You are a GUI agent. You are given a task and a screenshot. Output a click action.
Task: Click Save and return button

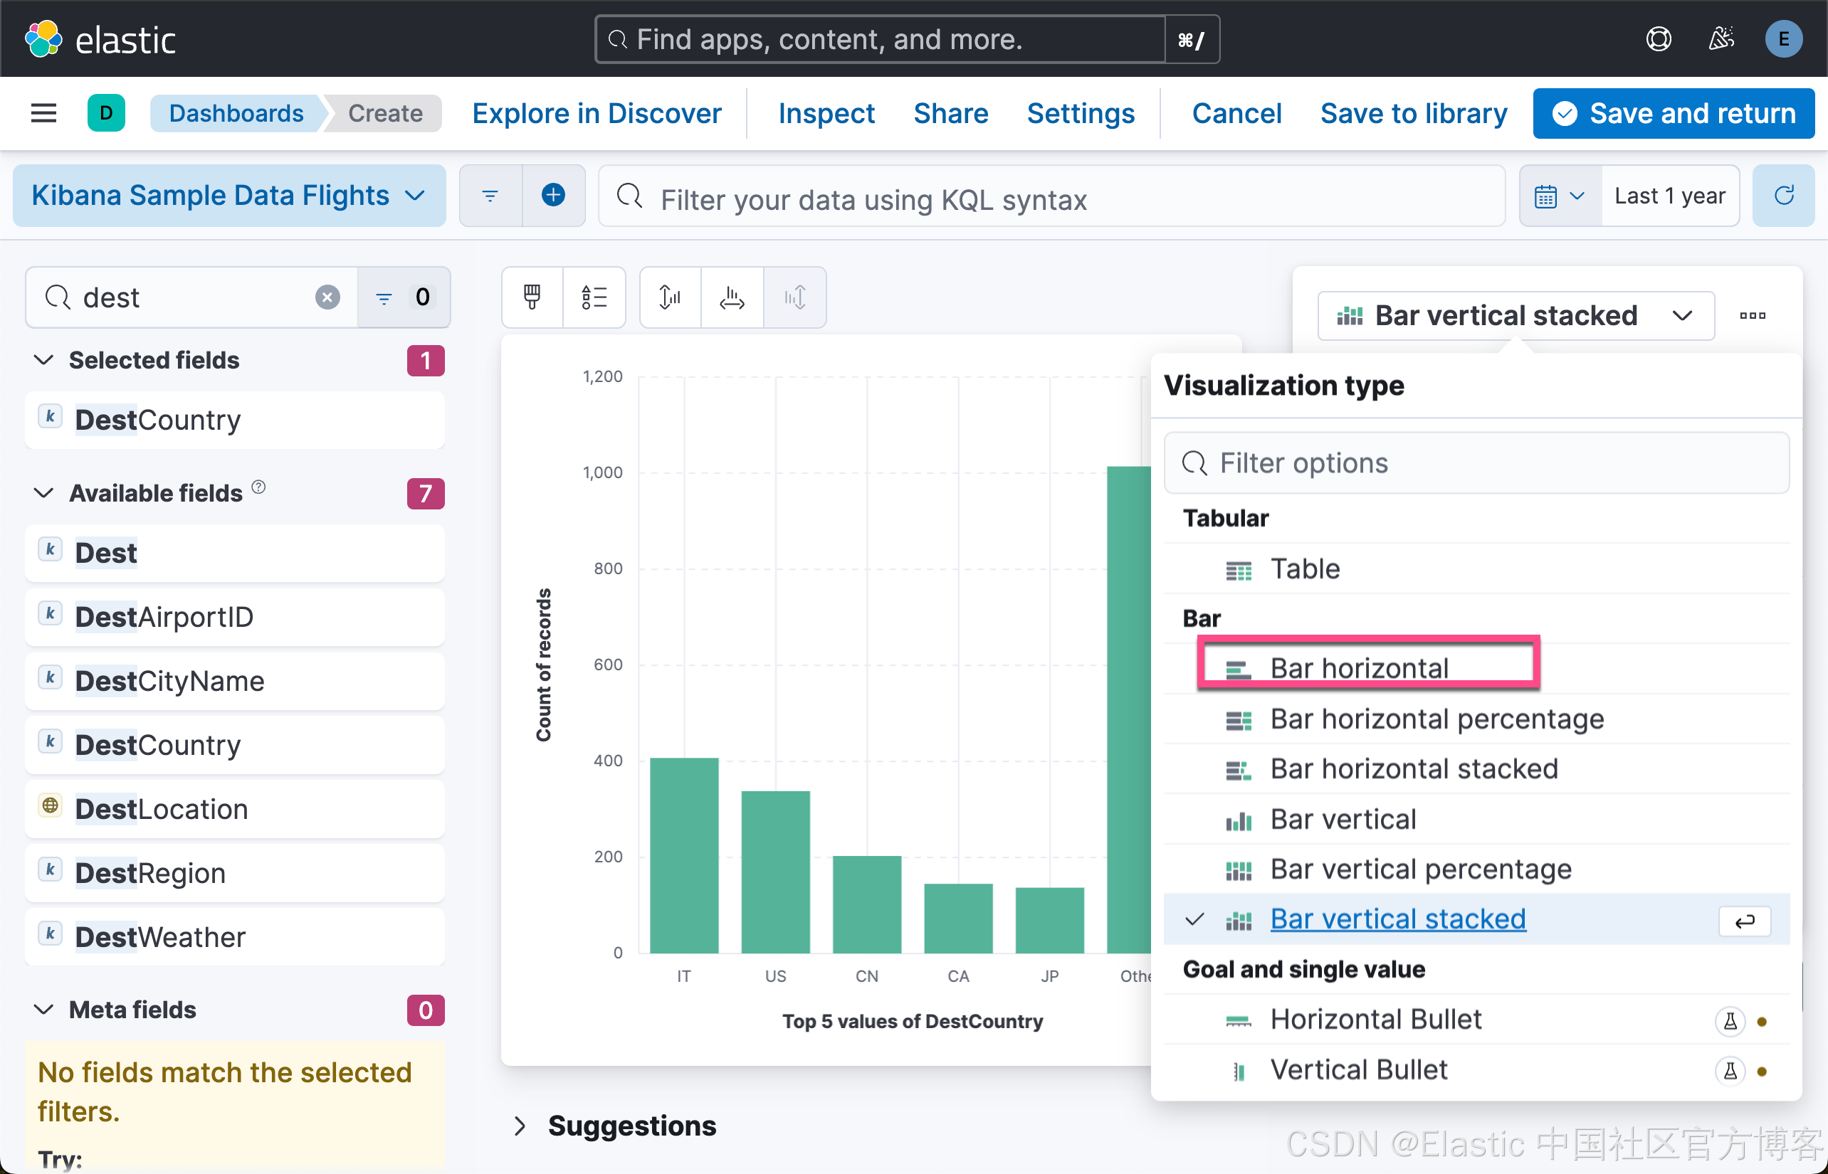point(1674,114)
